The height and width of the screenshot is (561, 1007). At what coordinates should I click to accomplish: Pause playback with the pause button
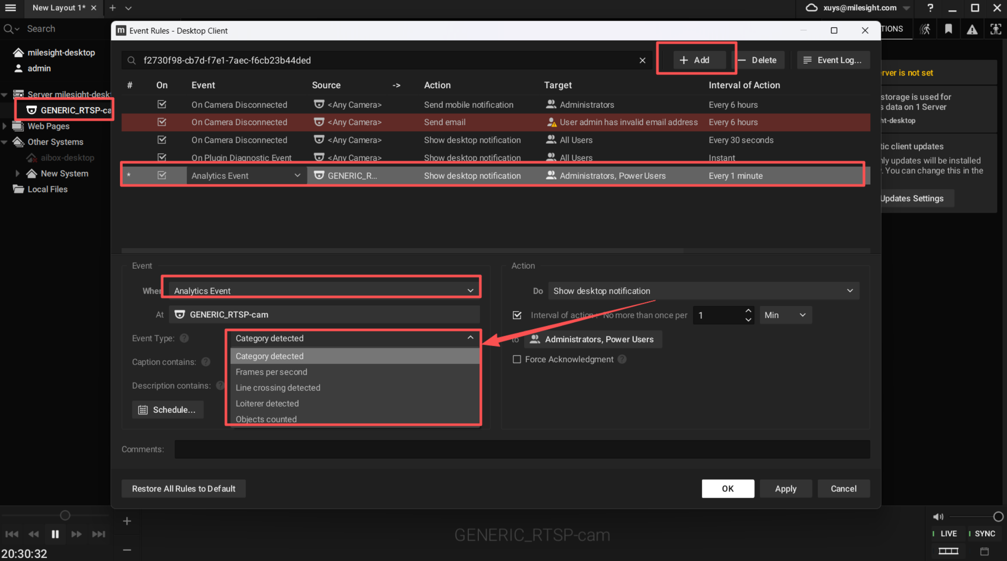[55, 534]
